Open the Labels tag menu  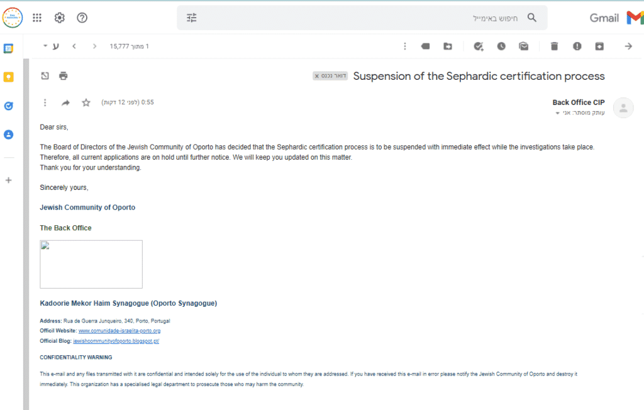pos(426,47)
